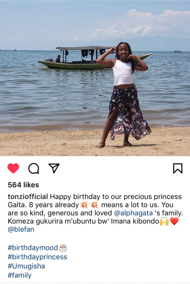Image resolution: width=190 pixels, height=284 pixels.
Task: Open the @blefan mention
Action: (21, 229)
